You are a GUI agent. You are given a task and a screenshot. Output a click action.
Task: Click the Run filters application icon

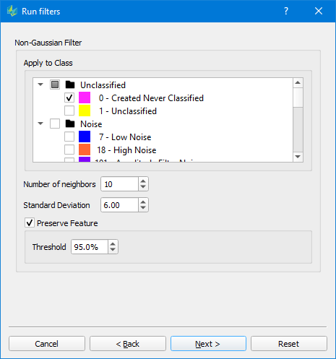(12, 11)
